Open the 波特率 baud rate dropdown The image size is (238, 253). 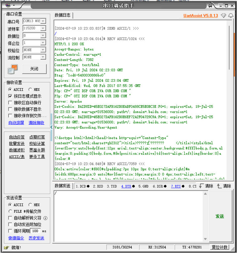pos(43,28)
